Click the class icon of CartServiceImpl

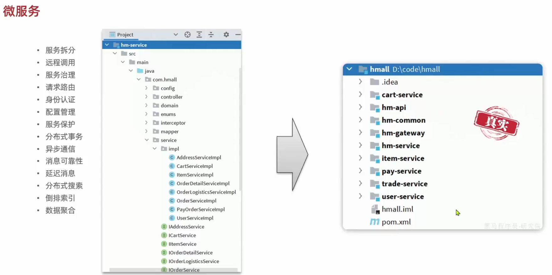172,166
